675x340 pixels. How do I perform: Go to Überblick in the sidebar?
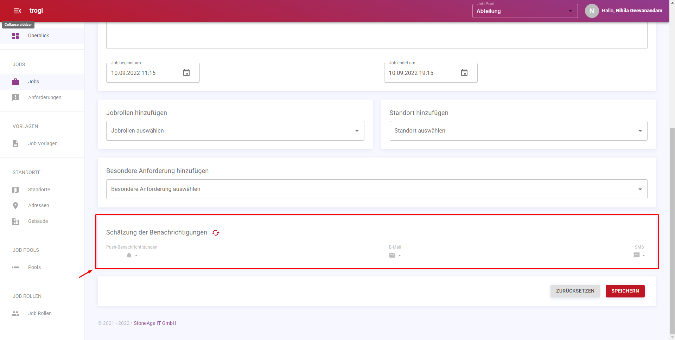38,36
